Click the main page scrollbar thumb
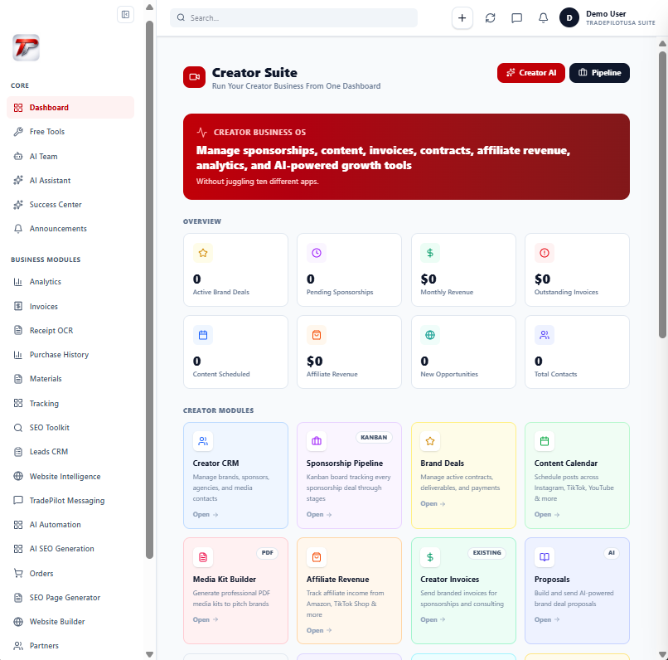The height and width of the screenshot is (660, 668). point(662,195)
